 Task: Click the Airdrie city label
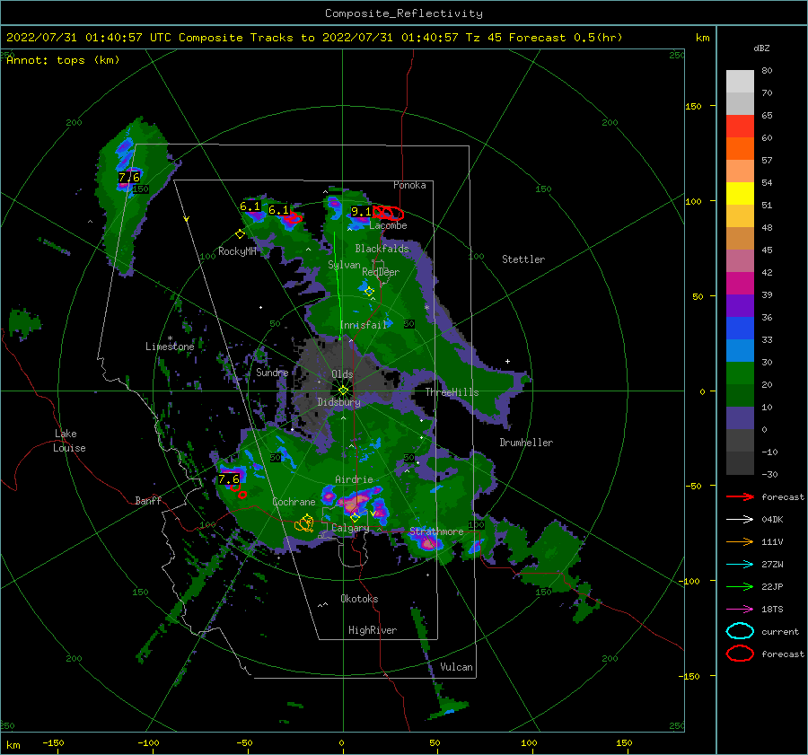click(x=354, y=479)
